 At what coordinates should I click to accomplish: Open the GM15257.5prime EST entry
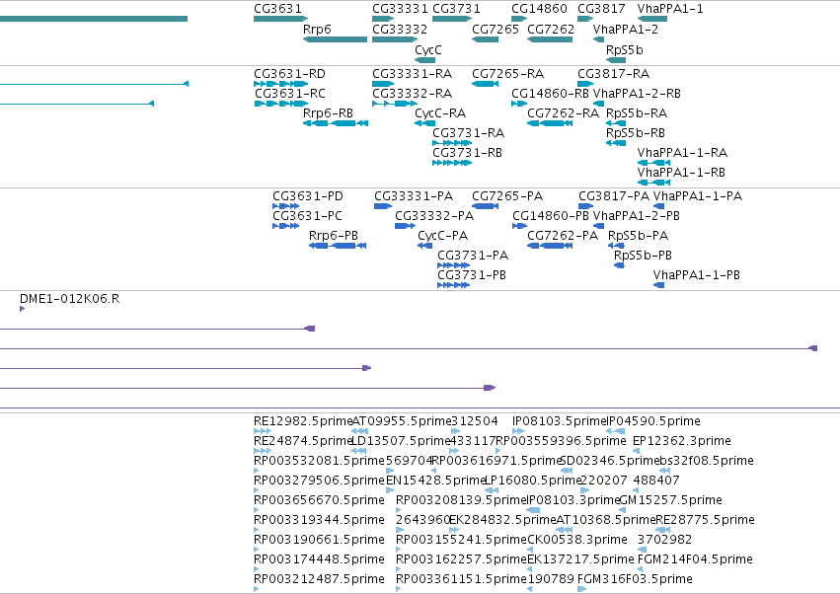click(x=670, y=501)
